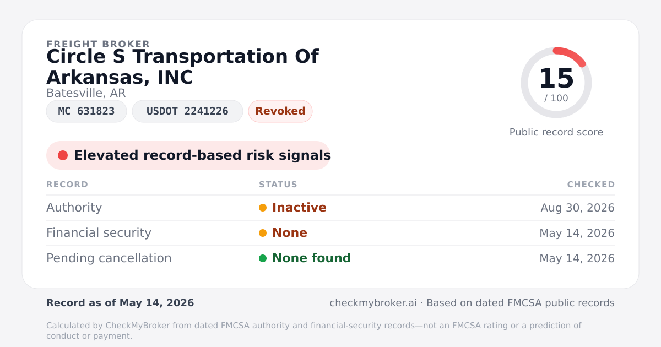Viewport: 661px width, 347px height.
Task: Click the circular score gauge showing 15
Action: pyautogui.click(x=556, y=83)
